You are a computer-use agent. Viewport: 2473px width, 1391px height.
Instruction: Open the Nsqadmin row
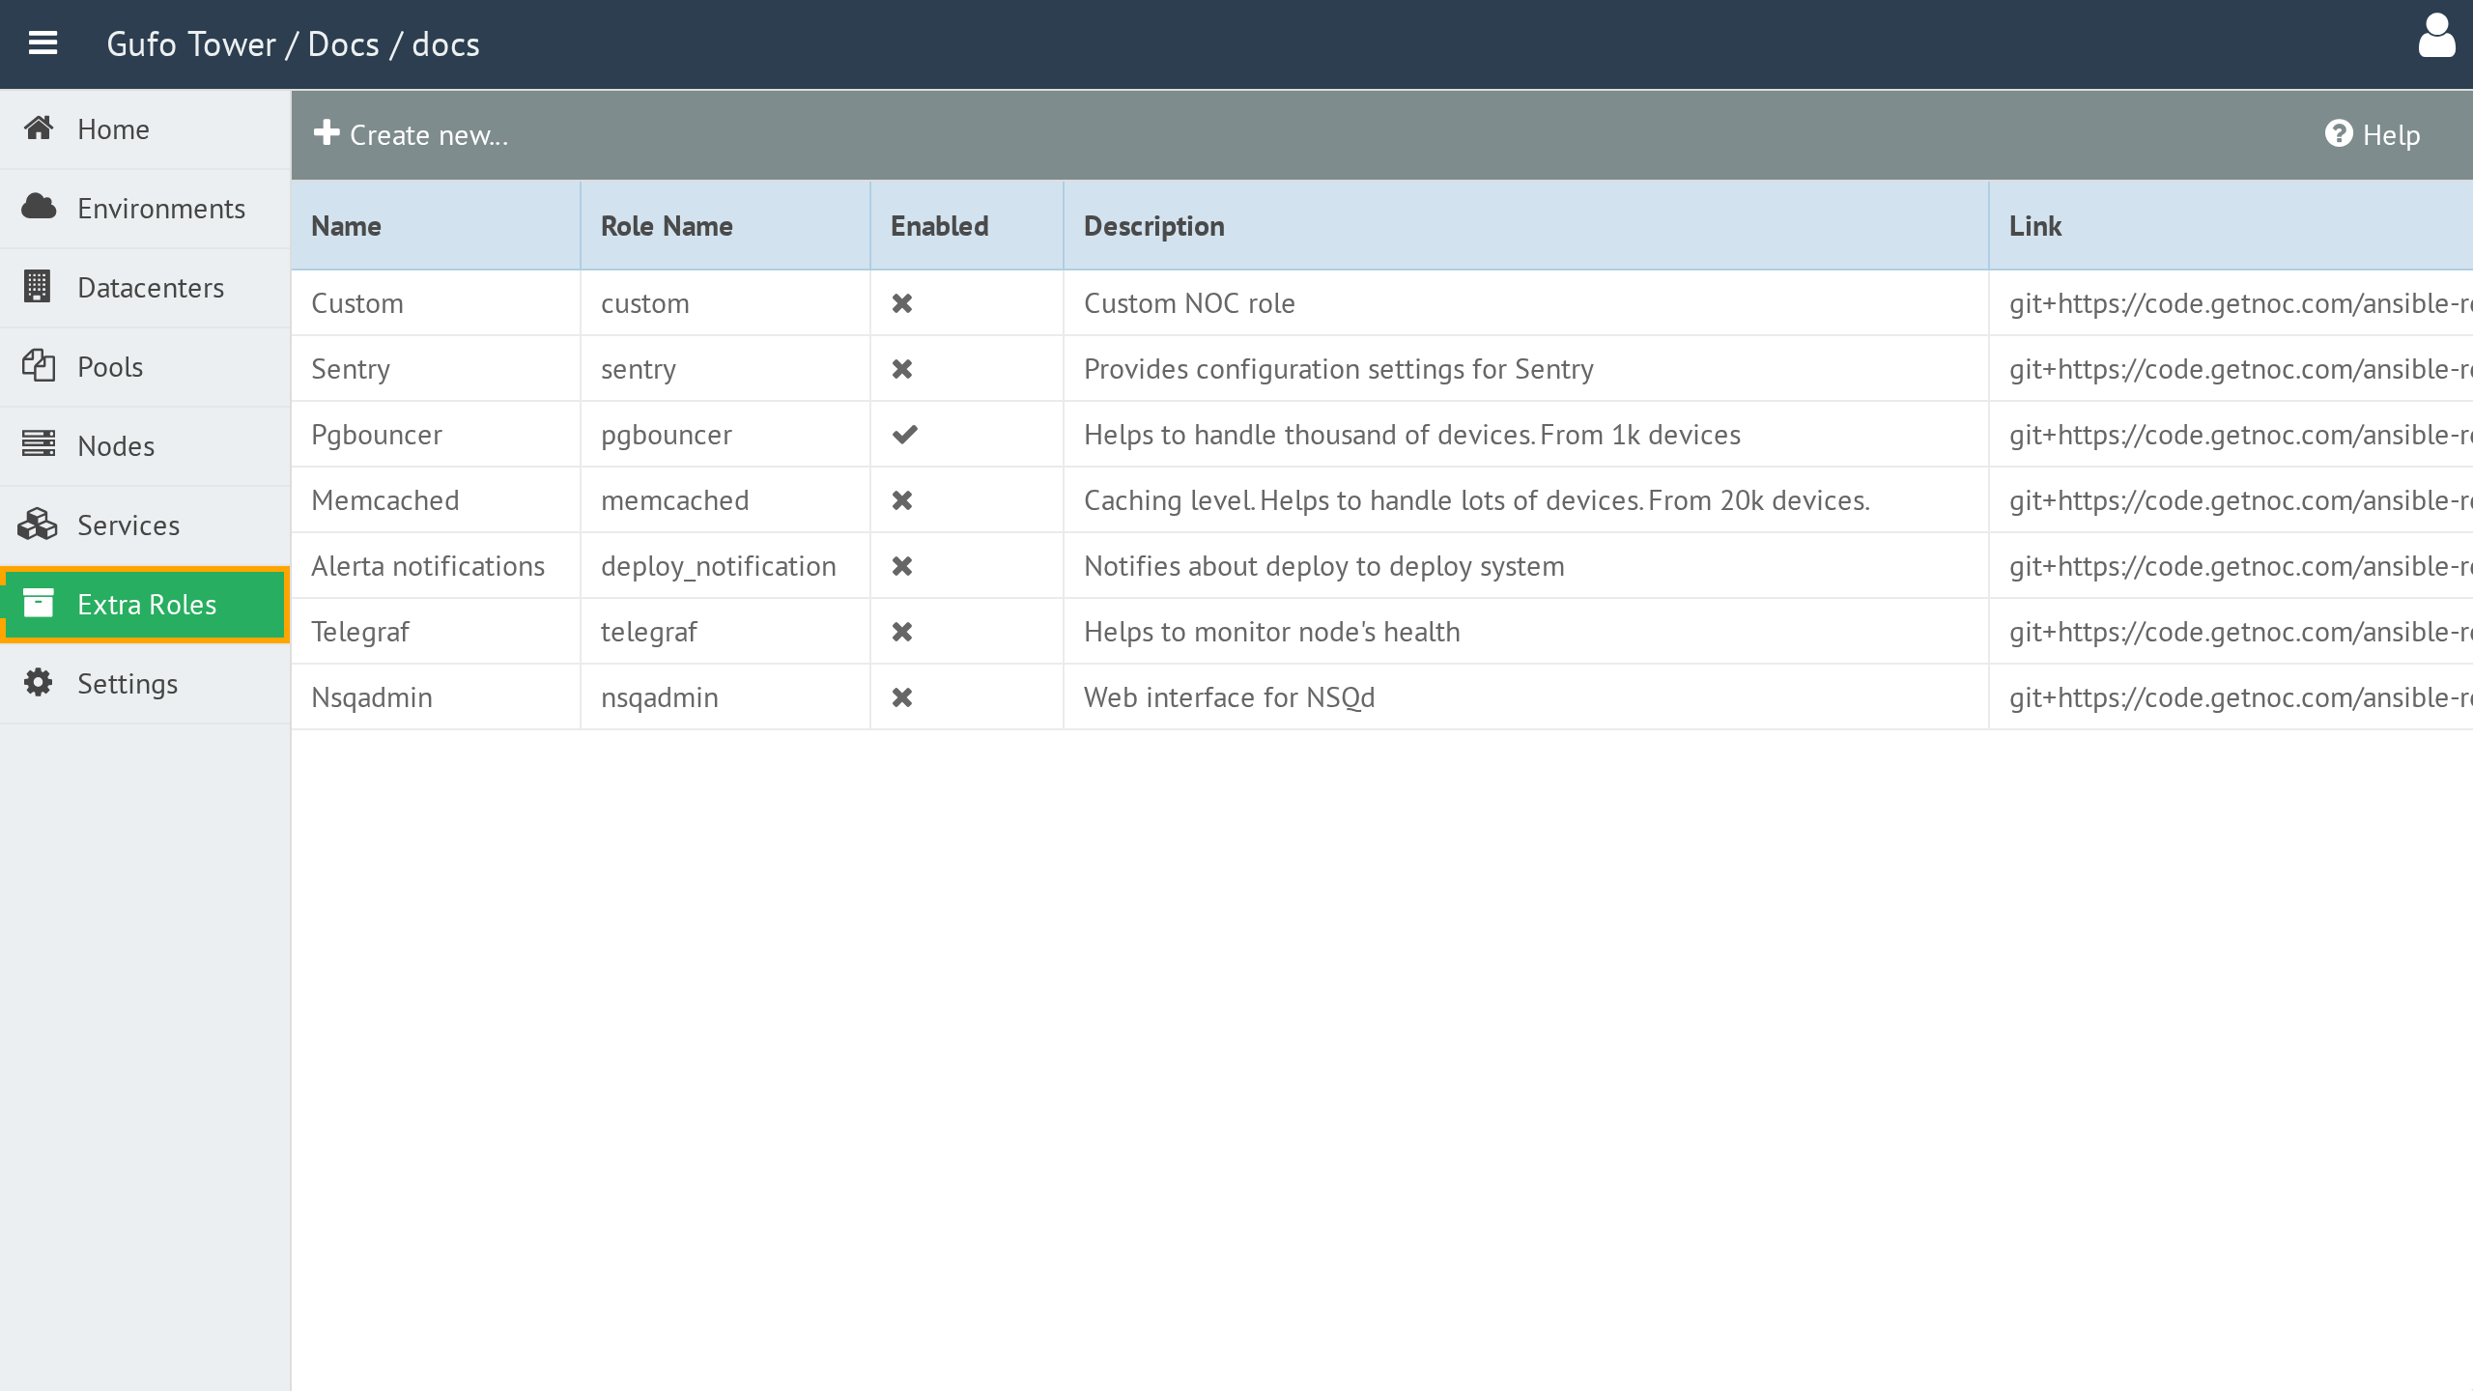pos(1381,697)
